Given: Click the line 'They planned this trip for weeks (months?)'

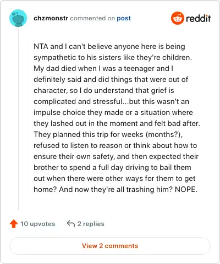Looking at the screenshot, I should (x=108, y=135).
